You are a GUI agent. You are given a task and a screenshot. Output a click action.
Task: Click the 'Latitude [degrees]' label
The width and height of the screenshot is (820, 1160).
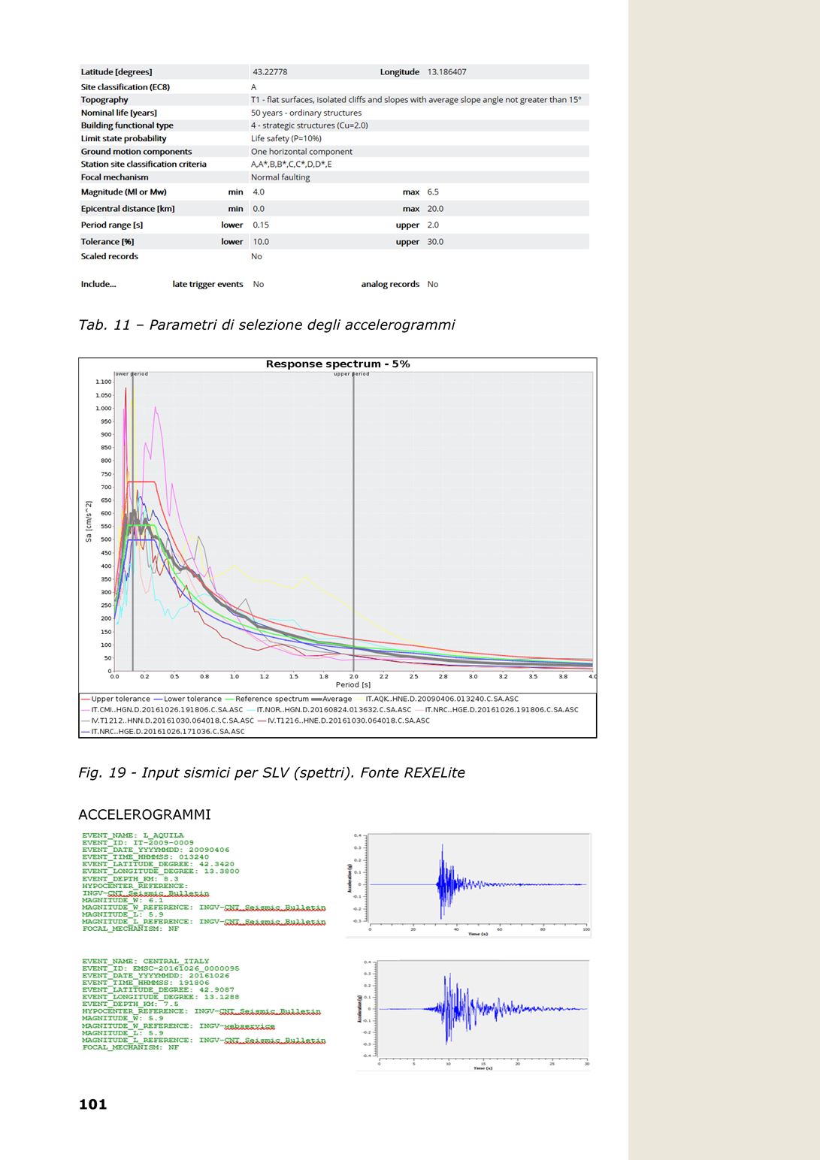116,72
